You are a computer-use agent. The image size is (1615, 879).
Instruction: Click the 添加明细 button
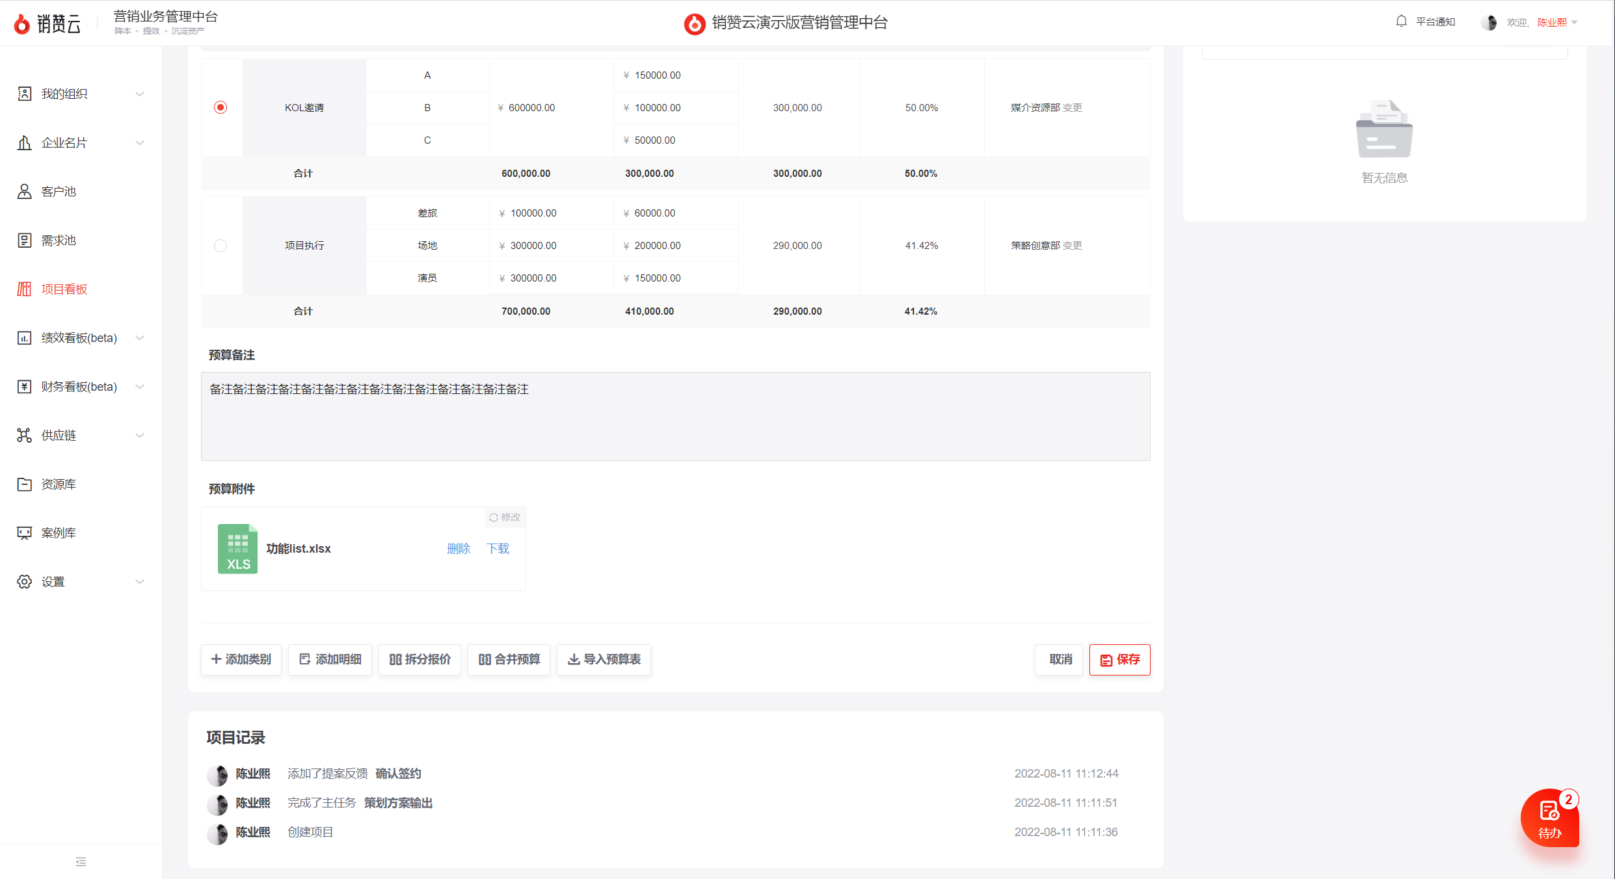330,659
